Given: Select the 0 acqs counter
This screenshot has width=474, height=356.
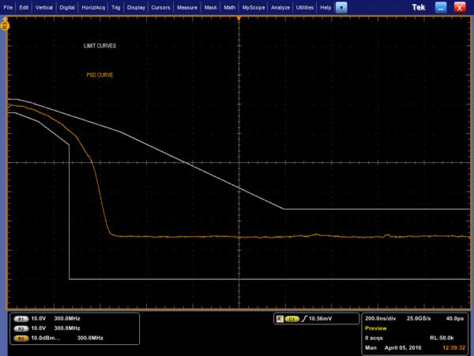Looking at the screenshot, I should (x=374, y=338).
